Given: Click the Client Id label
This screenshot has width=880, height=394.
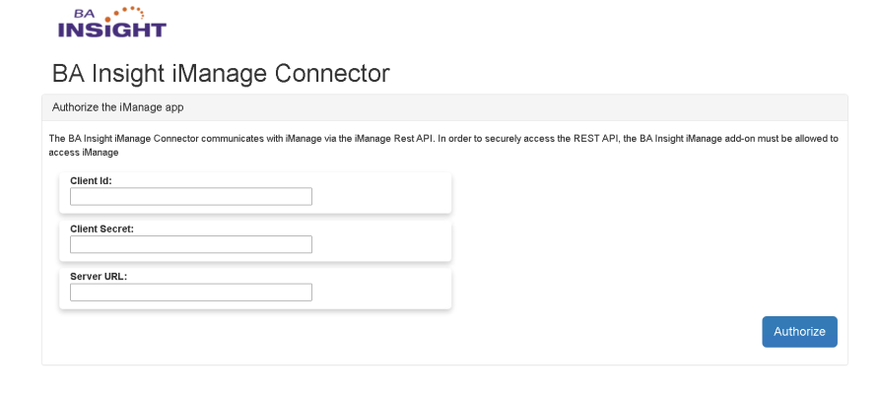Looking at the screenshot, I should [x=91, y=180].
